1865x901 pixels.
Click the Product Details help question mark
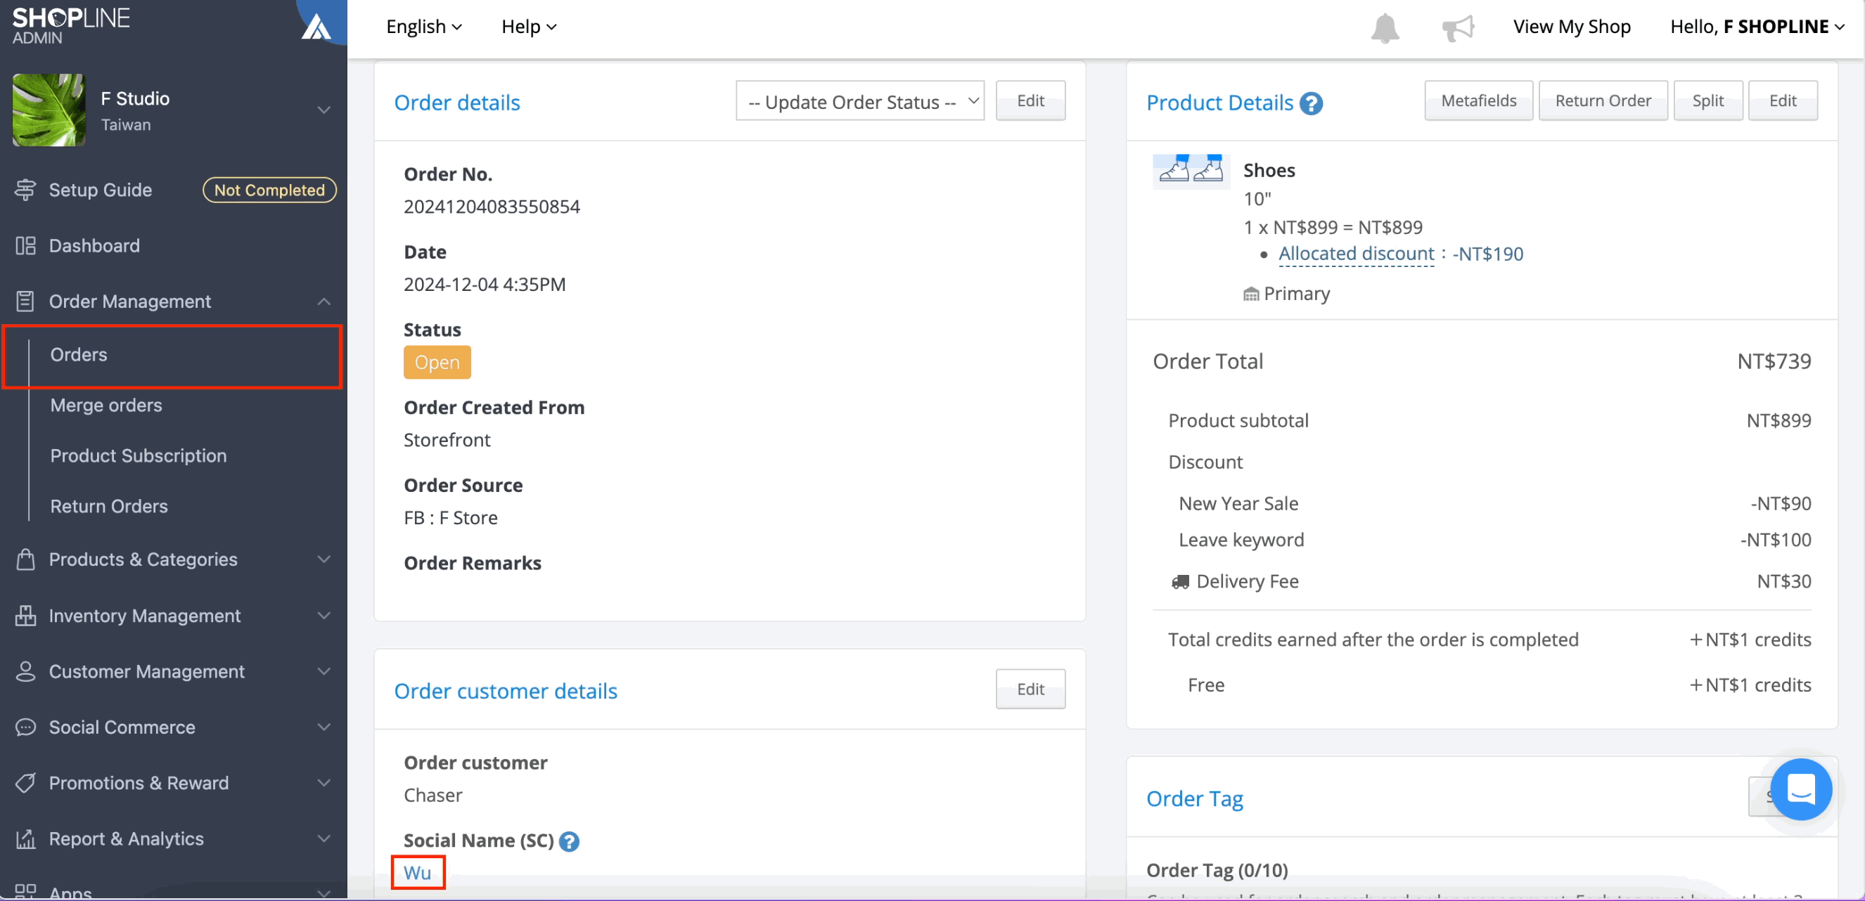(1311, 103)
